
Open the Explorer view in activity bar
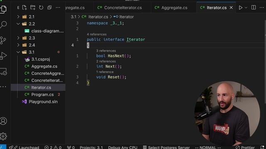[3, 10]
